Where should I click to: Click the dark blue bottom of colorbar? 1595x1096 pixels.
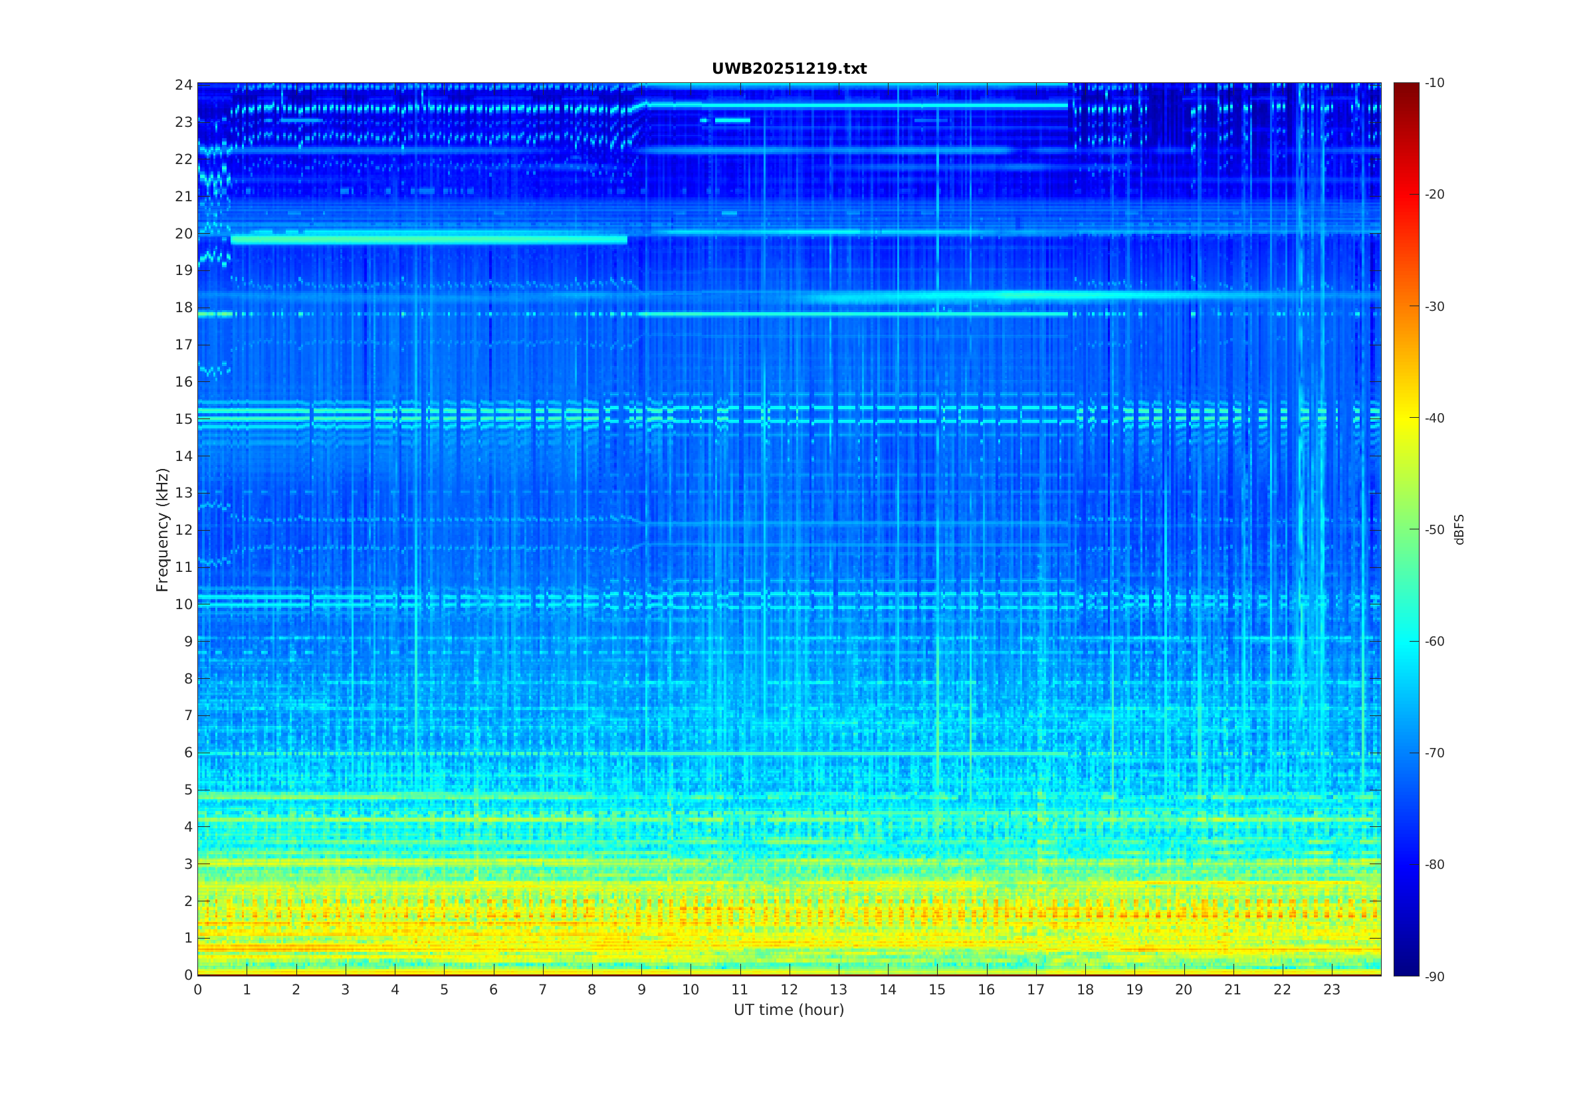coord(1406,965)
